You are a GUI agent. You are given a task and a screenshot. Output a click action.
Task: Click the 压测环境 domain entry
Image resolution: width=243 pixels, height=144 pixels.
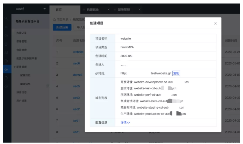click(x=149, y=95)
